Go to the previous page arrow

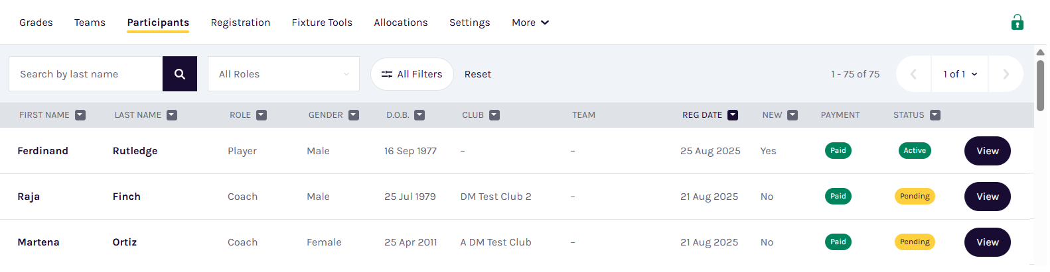click(x=913, y=74)
